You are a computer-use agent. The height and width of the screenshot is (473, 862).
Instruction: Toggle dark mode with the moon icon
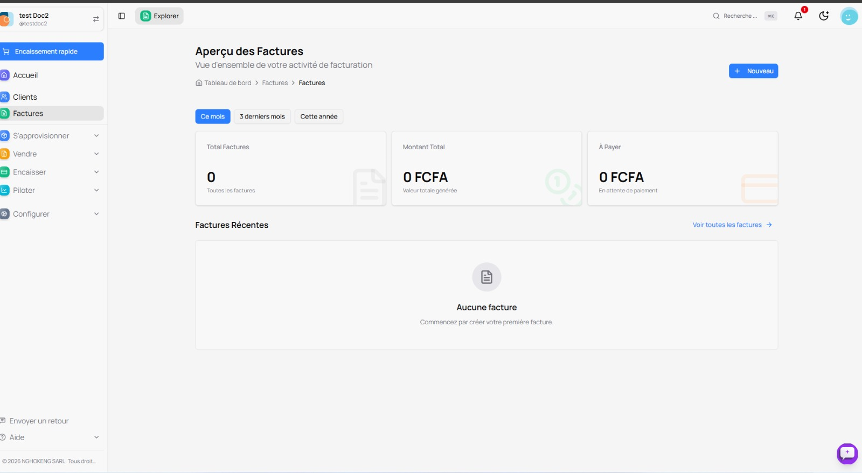point(824,16)
